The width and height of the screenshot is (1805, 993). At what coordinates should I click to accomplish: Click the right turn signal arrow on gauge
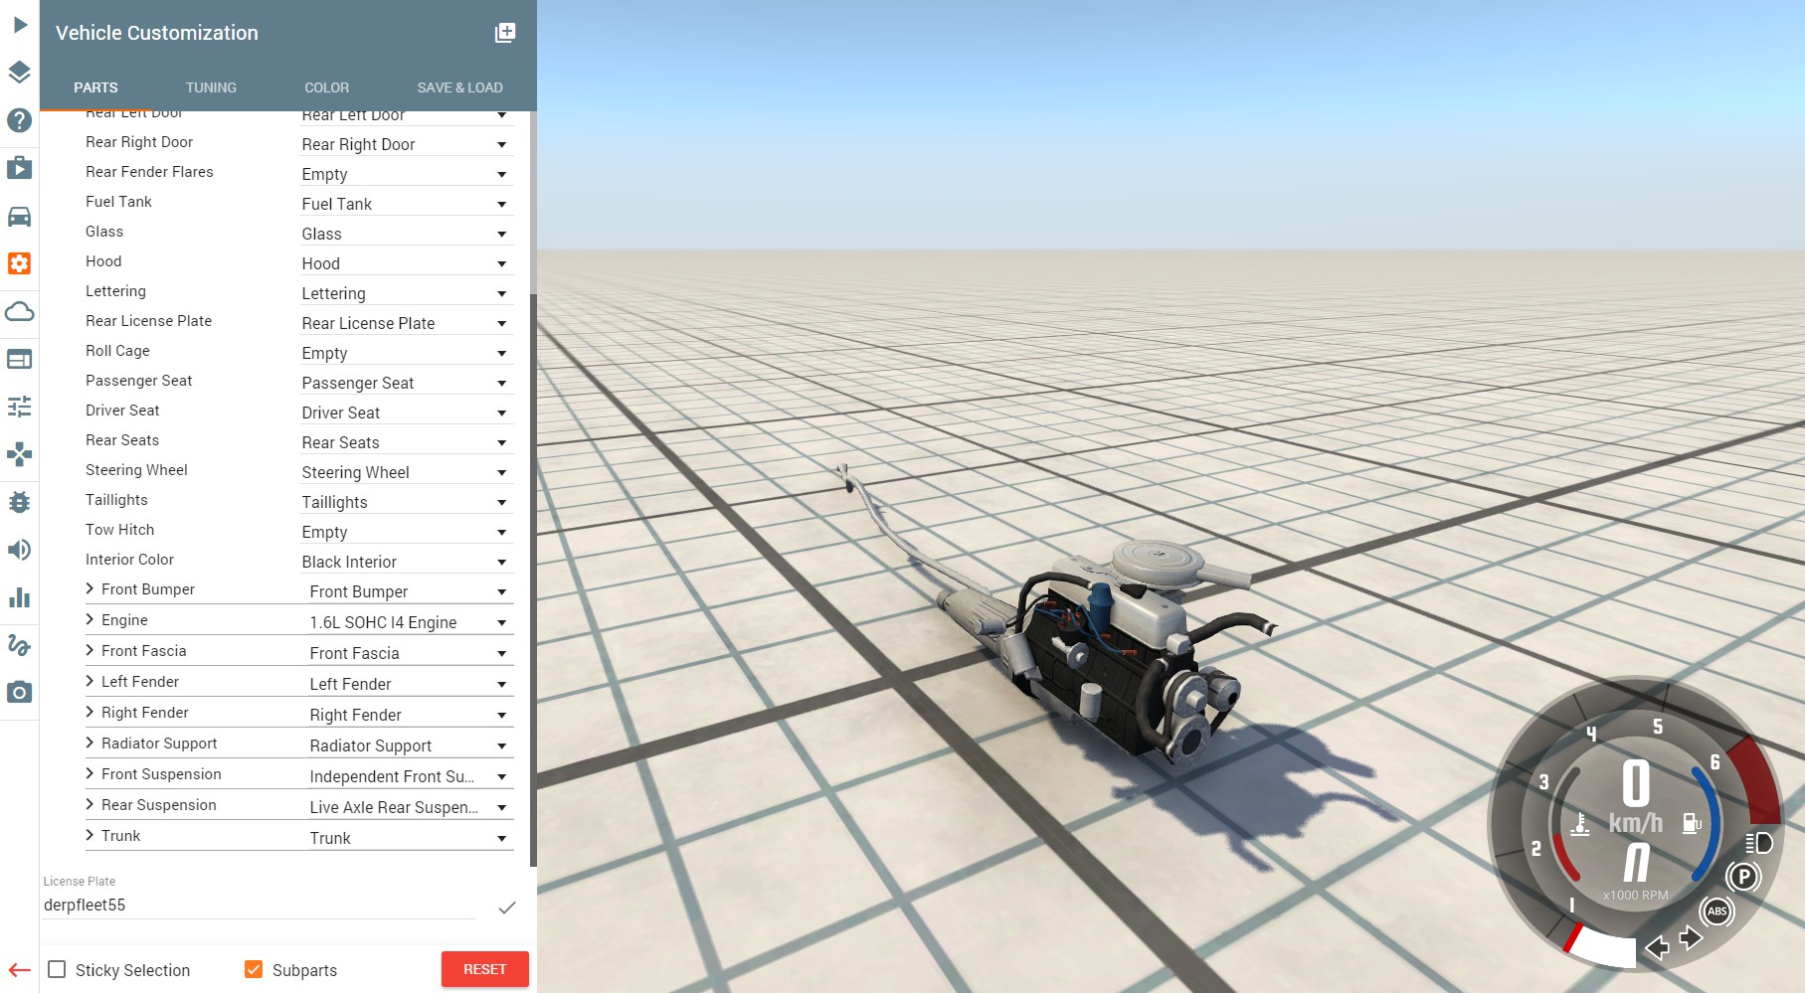(x=1690, y=937)
